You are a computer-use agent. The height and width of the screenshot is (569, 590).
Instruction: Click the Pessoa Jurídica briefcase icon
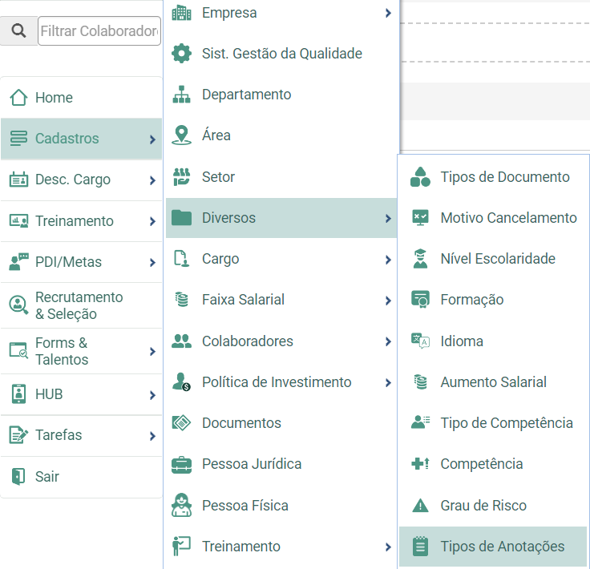(181, 465)
